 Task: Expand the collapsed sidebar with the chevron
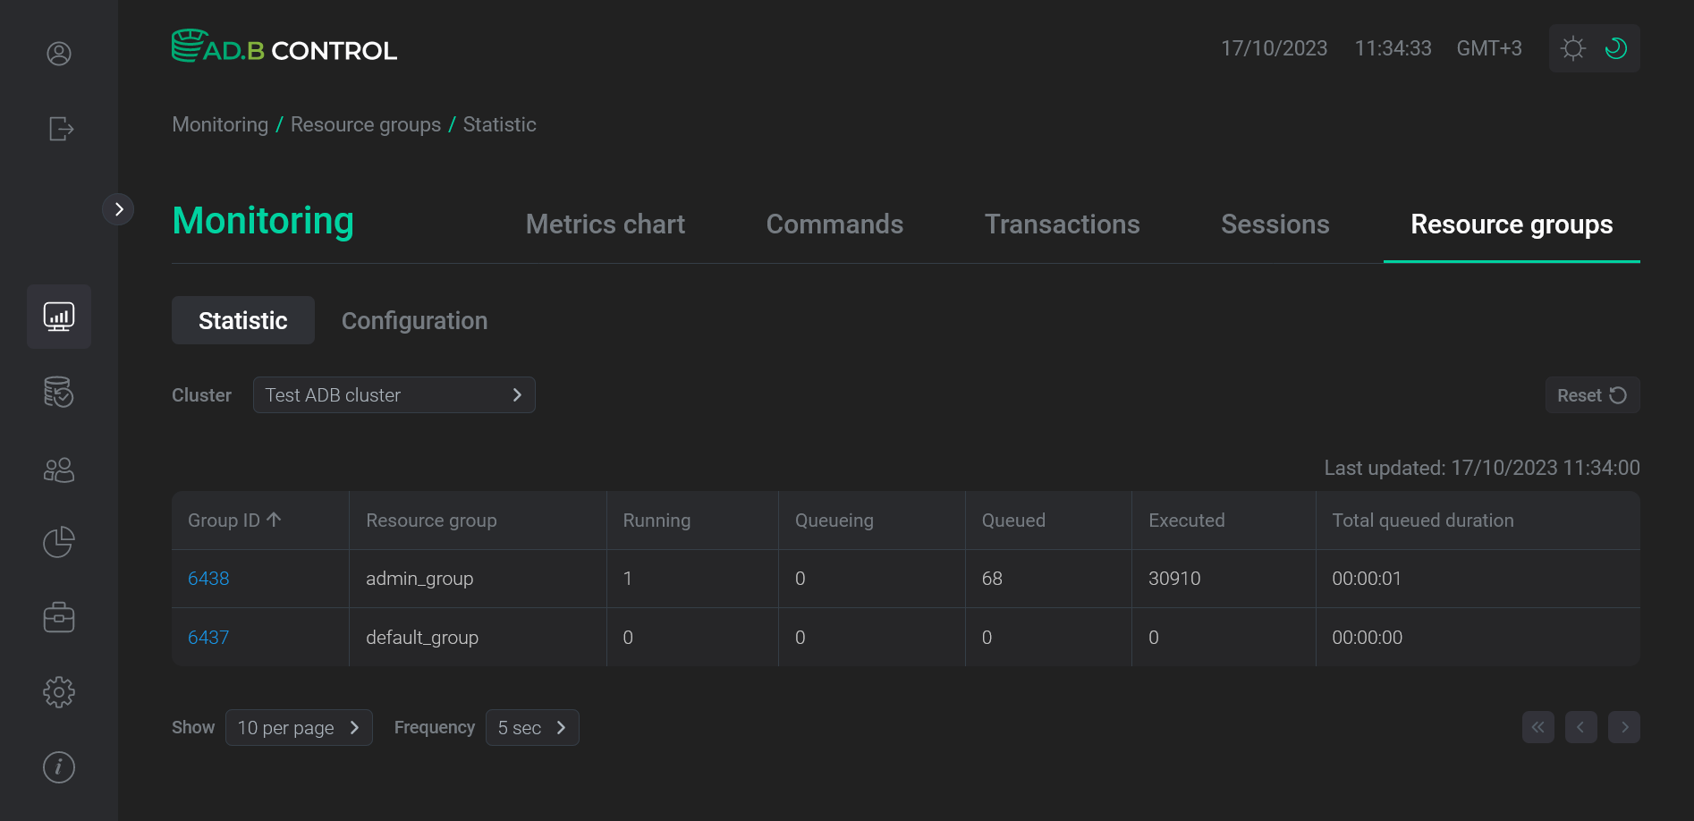click(x=119, y=208)
